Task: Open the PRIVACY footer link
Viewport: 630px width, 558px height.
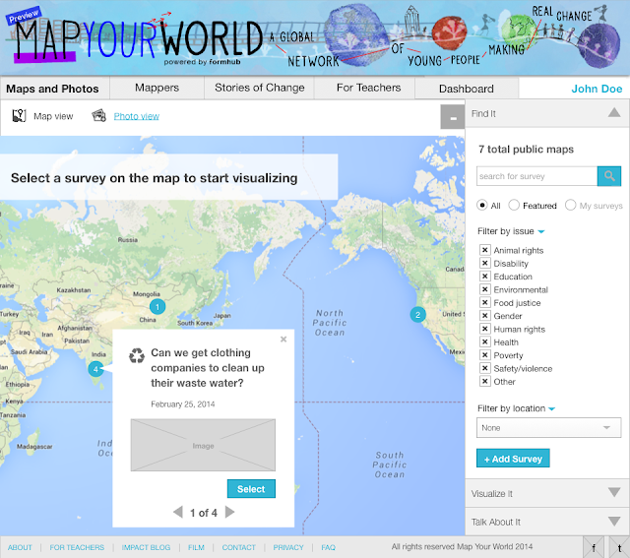Action: (x=288, y=547)
